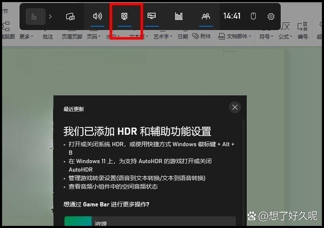Click the 查看音频小组件中的空间音频状态 bullet
The height and width of the screenshot is (228, 324).
click(113, 187)
